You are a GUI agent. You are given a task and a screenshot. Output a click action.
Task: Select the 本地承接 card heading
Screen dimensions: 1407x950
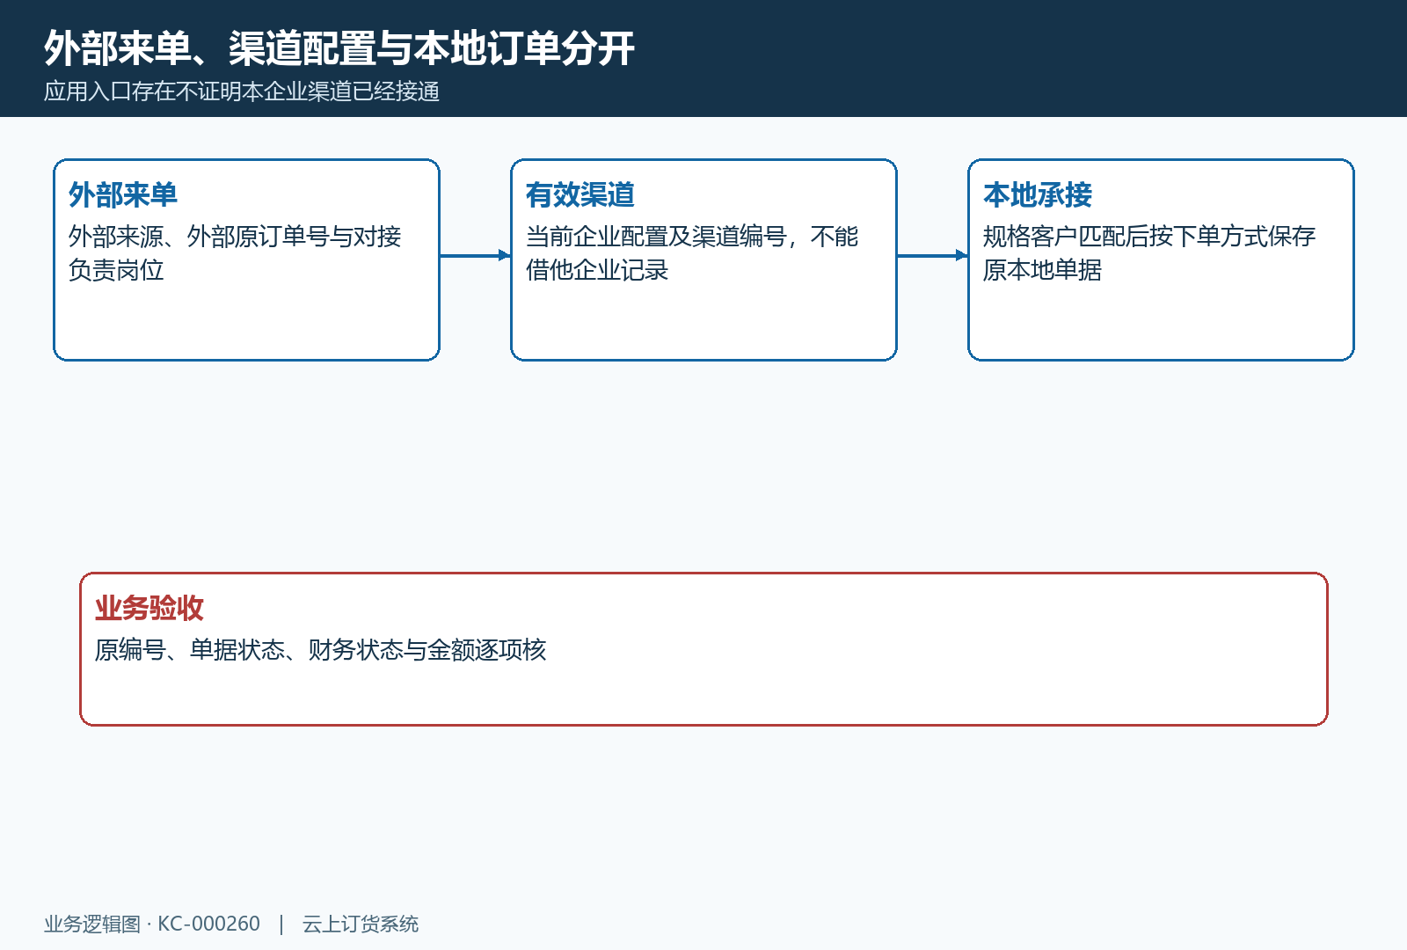1038,194
